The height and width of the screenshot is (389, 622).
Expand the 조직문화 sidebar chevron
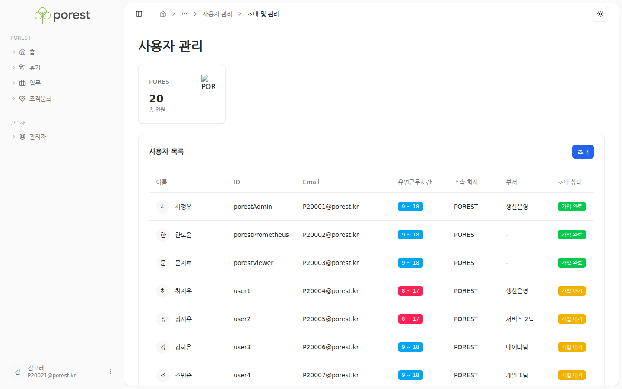[x=14, y=99]
